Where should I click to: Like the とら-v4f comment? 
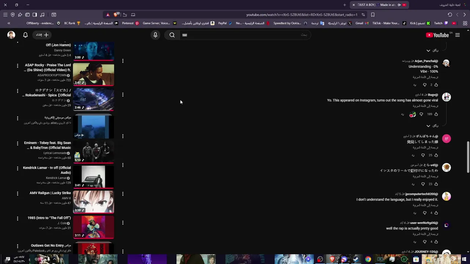[x=436, y=184]
